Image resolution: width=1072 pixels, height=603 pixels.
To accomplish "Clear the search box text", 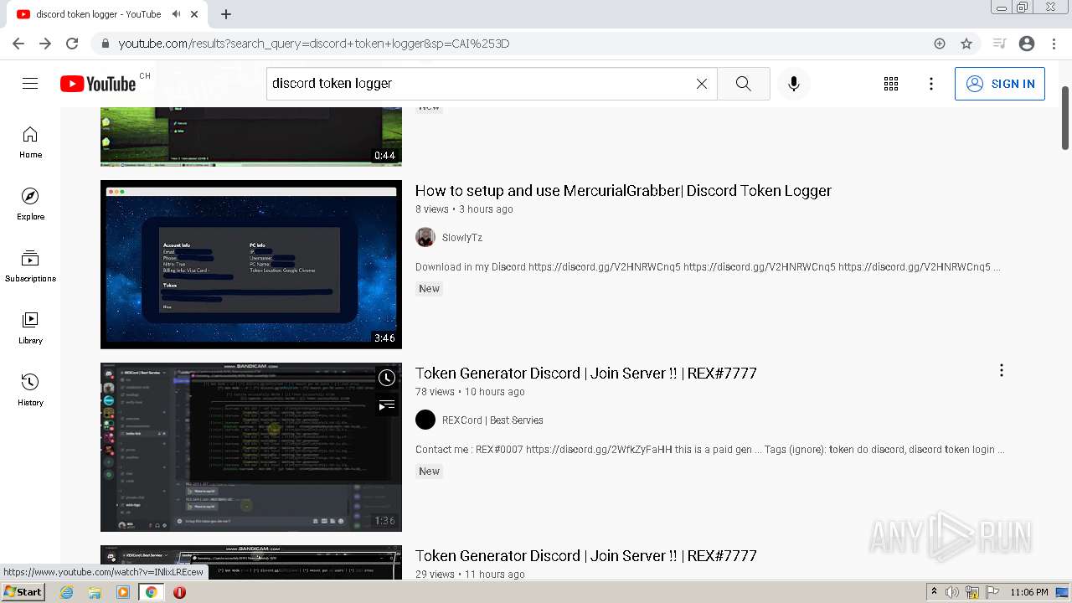I will (x=702, y=84).
